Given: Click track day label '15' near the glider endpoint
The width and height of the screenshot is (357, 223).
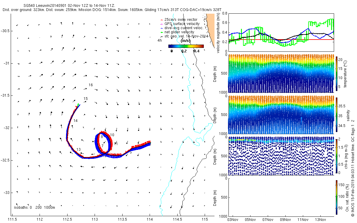Looking at the screenshot, I should point(86,98).
